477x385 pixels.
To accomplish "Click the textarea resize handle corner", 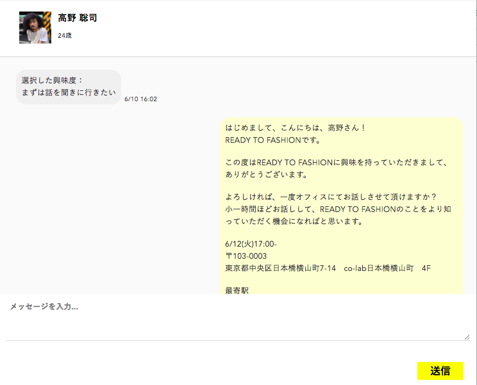I will [x=467, y=337].
